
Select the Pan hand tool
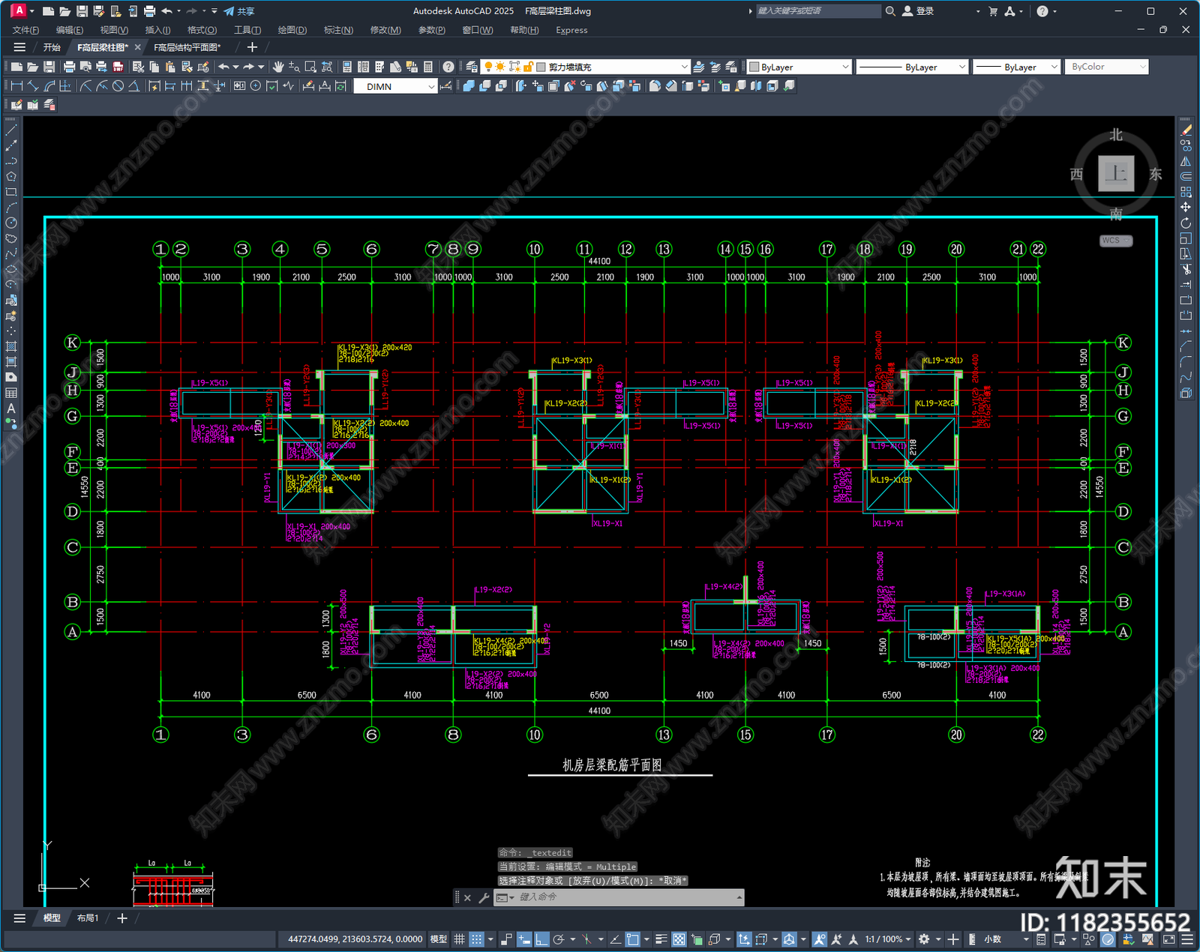coord(278,67)
